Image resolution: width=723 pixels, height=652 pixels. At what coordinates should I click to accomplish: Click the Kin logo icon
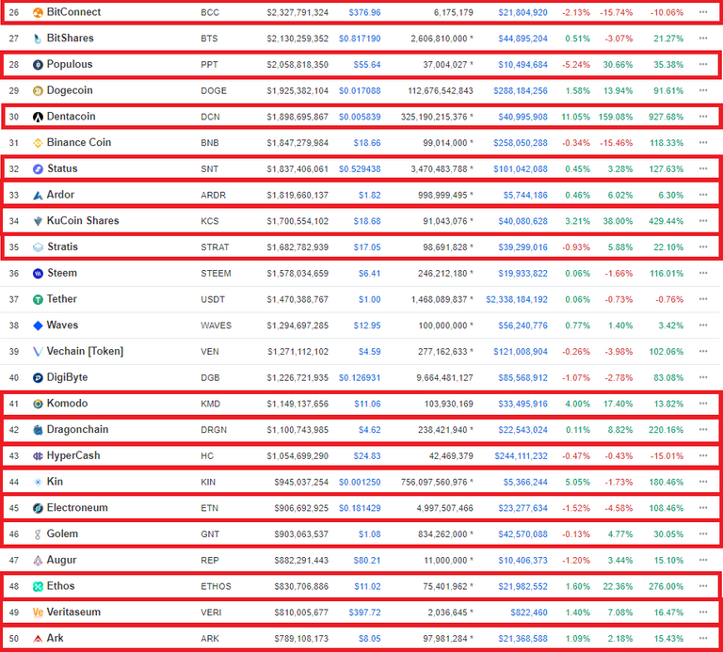(x=38, y=483)
